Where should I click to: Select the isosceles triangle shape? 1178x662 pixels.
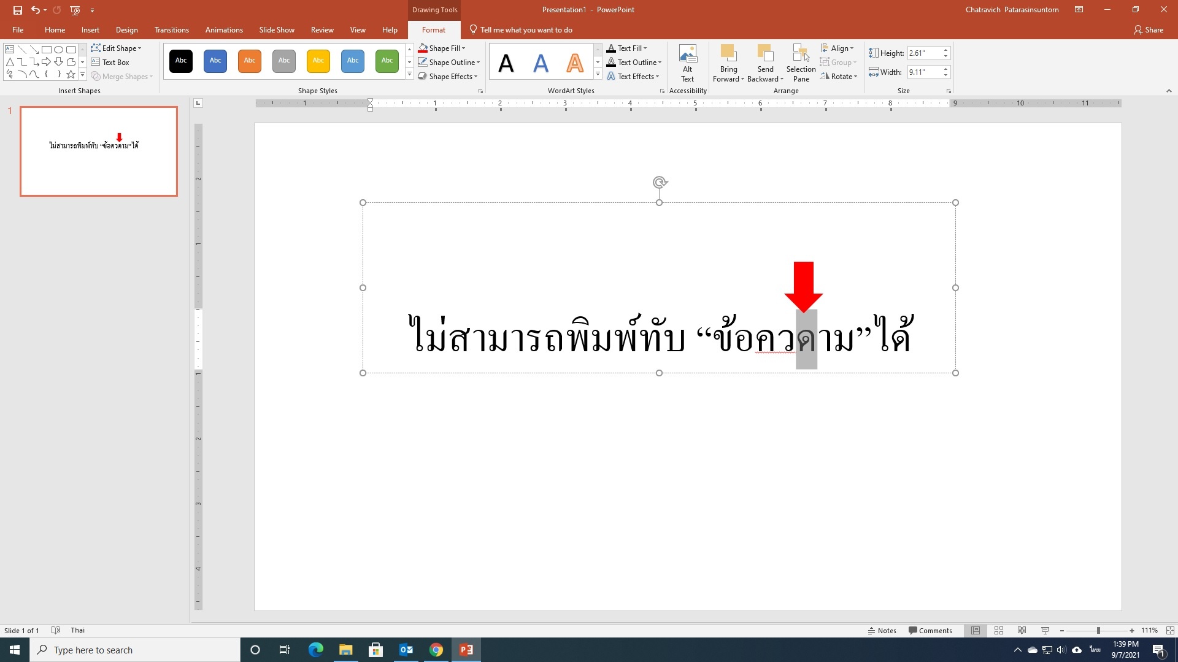click(10, 62)
